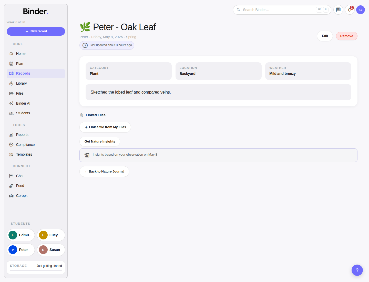Image resolution: width=369 pixels, height=282 pixels.
Task: Click the Library icon in sidebar
Action: coord(11,83)
